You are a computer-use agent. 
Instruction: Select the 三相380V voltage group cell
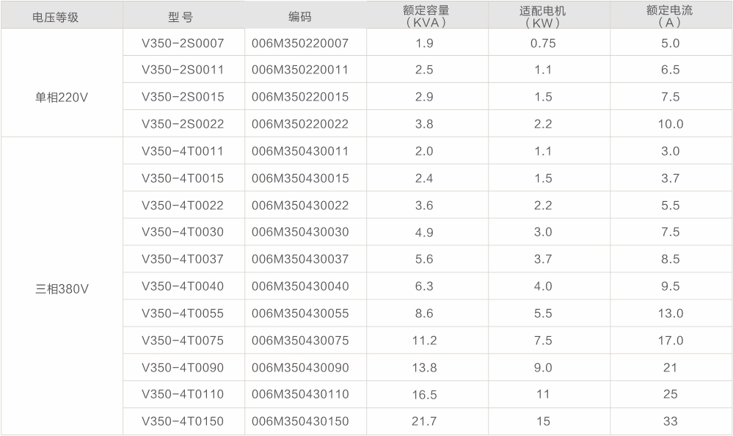62,287
